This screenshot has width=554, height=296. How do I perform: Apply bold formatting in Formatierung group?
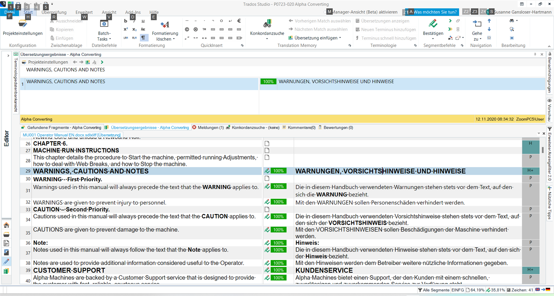pos(126,21)
